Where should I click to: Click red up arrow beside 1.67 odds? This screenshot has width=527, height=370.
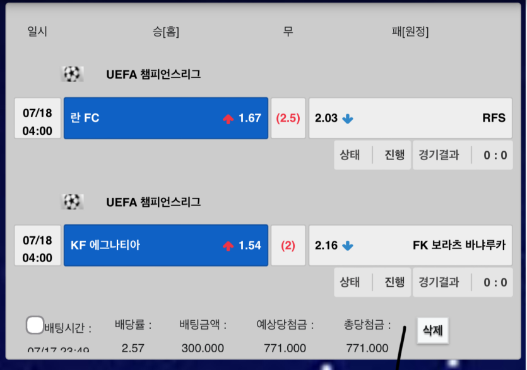pyautogui.click(x=228, y=119)
